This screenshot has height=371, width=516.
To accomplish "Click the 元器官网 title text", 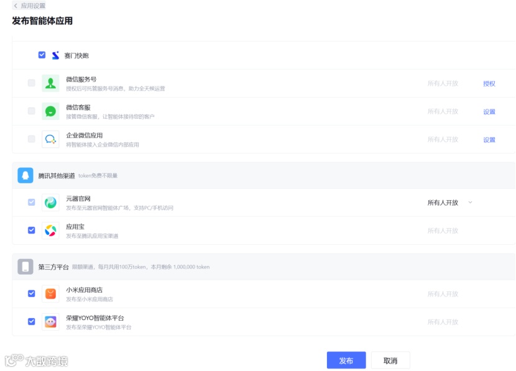I will point(78,199).
